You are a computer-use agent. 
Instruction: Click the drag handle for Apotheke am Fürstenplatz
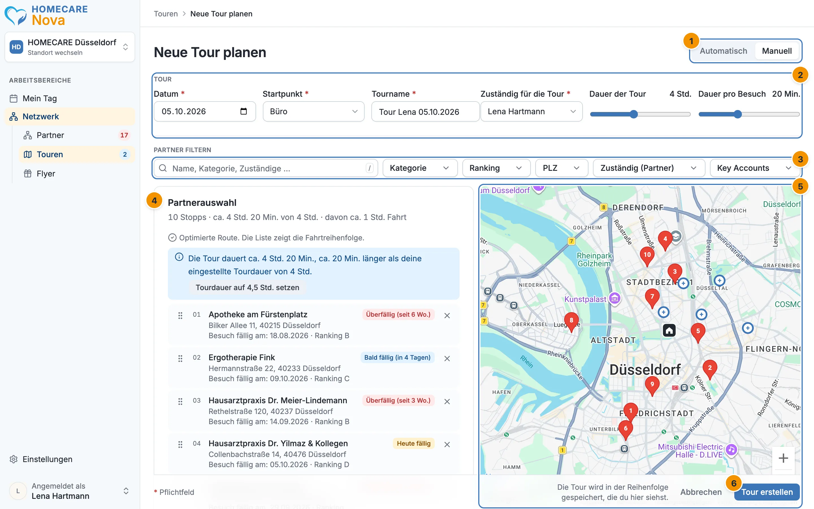pyautogui.click(x=180, y=315)
